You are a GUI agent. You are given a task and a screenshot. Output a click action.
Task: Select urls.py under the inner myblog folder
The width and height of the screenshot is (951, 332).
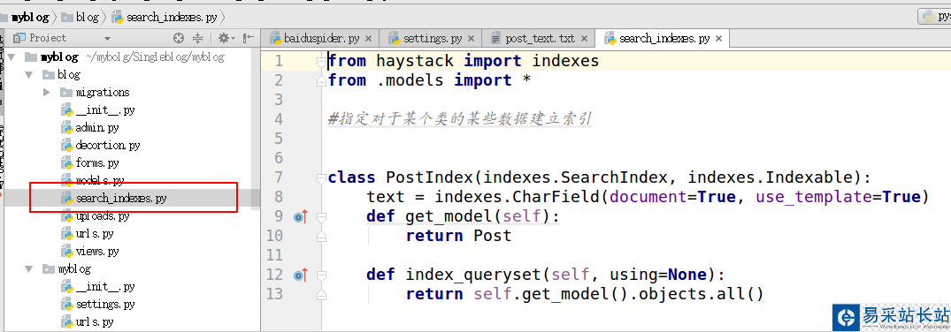click(95, 321)
